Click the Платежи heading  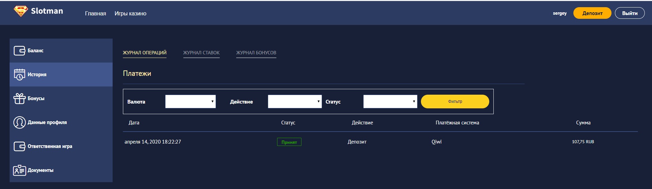(137, 73)
